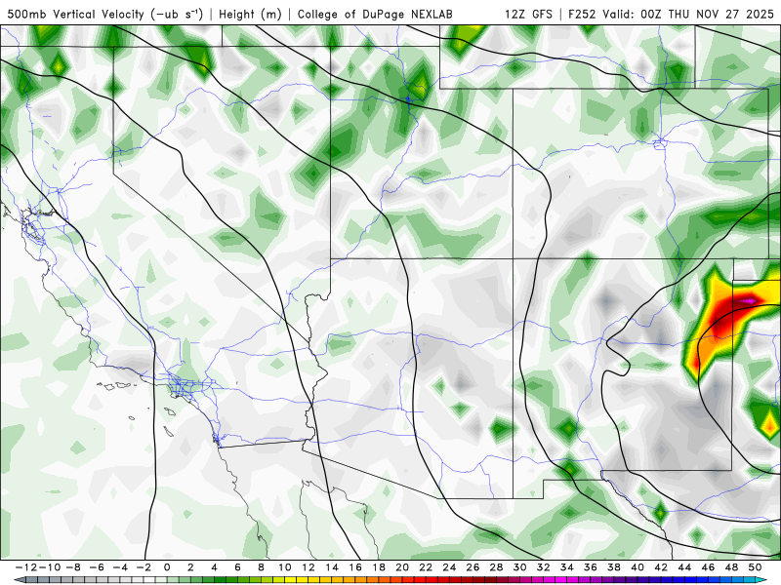
Task: Click the '10' value on the color scale
Action: 284,567
